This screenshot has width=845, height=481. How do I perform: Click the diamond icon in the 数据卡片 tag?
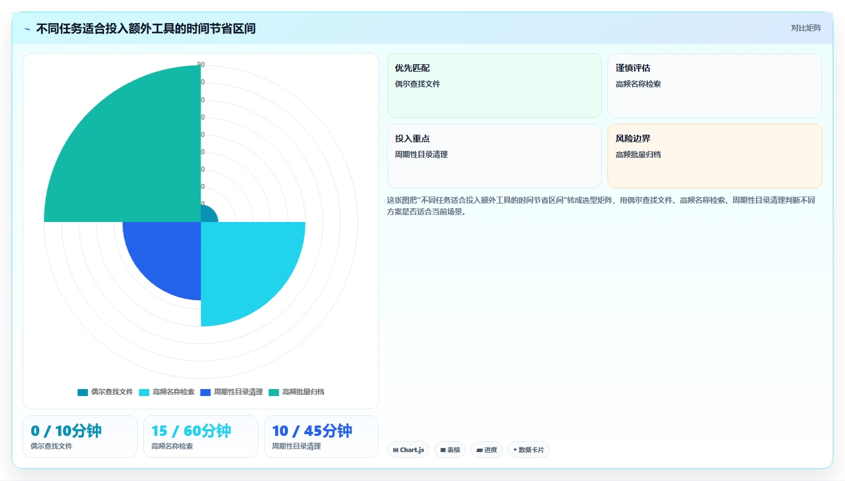tap(515, 450)
